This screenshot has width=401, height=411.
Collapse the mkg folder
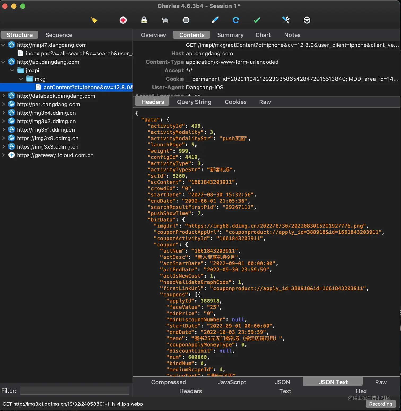click(x=21, y=79)
